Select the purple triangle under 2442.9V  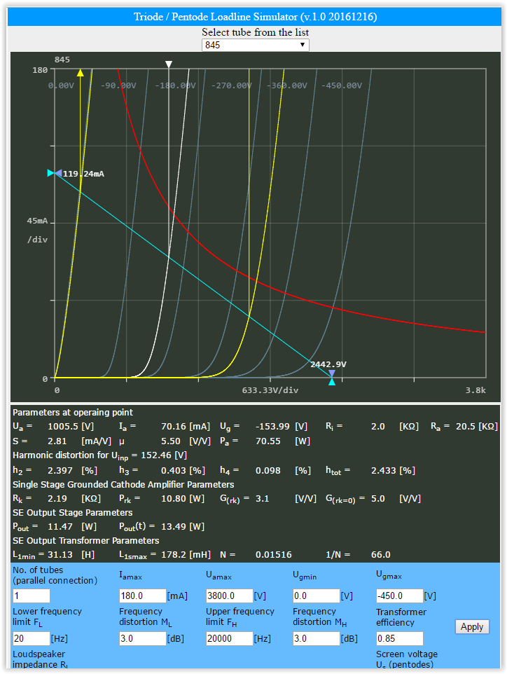point(332,373)
